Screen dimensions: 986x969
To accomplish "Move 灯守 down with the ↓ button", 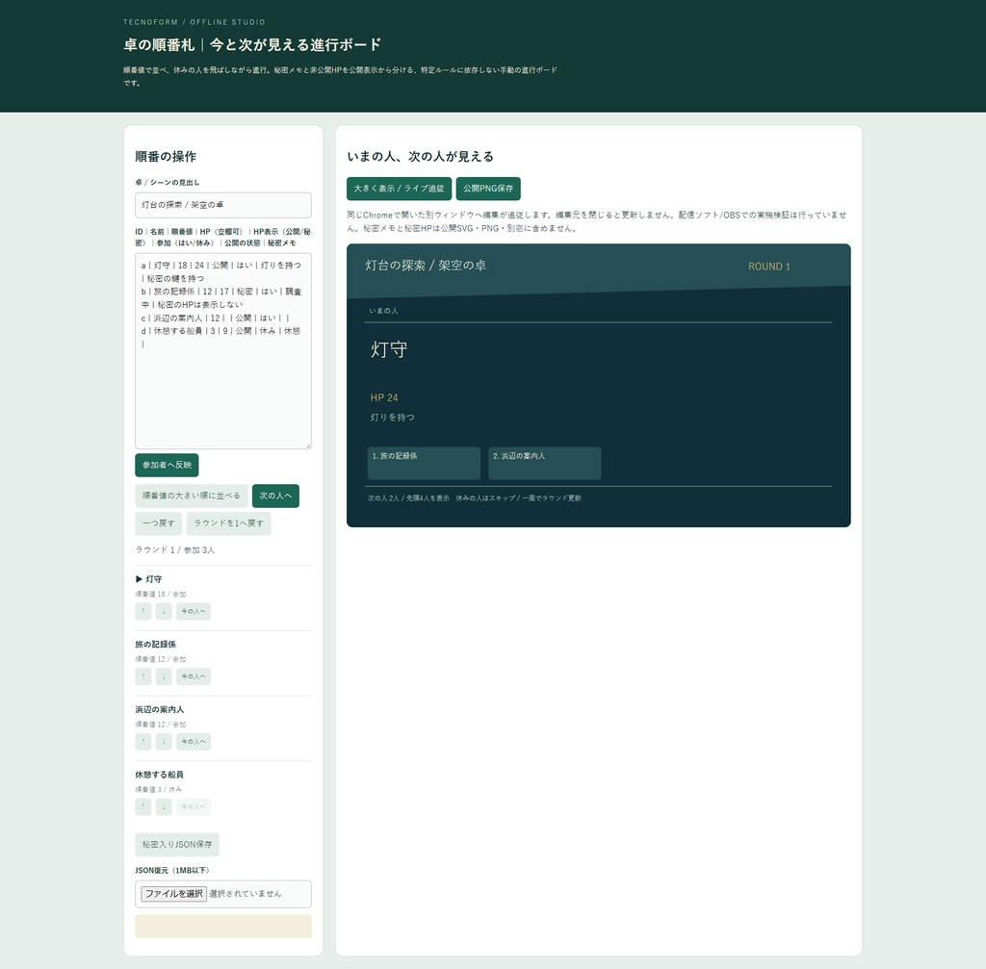I will [x=164, y=611].
